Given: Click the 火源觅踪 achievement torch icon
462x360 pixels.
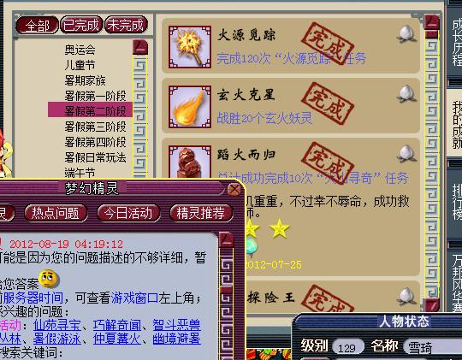Looking at the screenshot, I should (x=190, y=47).
